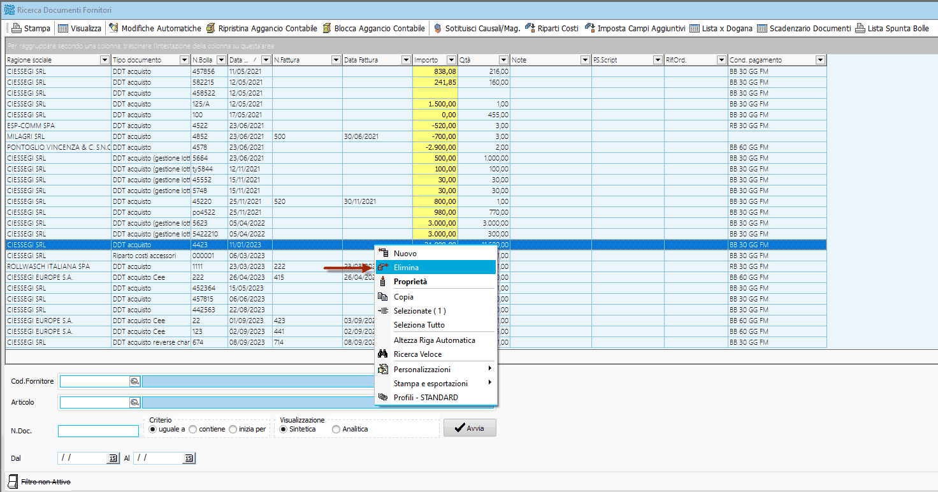Image resolution: width=938 pixels, height=492 pixels.
Task: Open Ragione sociale column filter dropdown
Action: 105,60
